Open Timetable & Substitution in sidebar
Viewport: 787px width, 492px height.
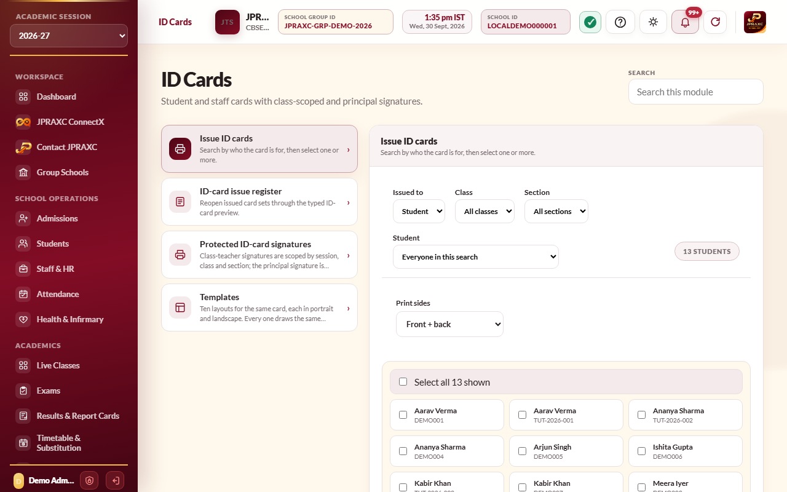point(69,443)
